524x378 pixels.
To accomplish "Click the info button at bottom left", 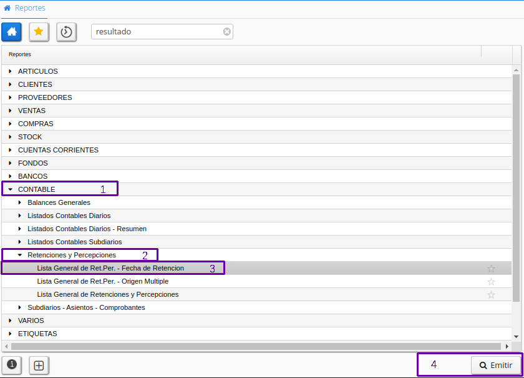I will pos(12,365).
